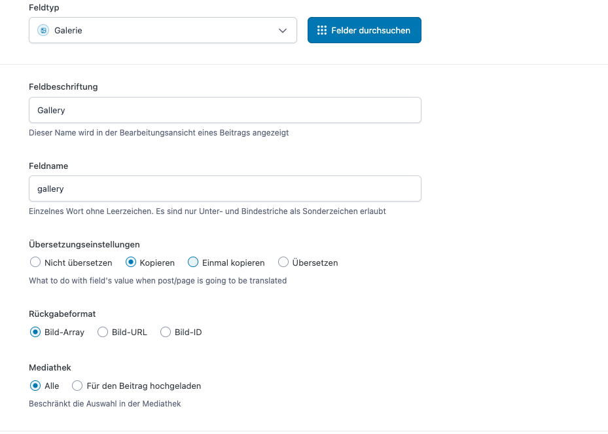This screenshot has height=434, width=608.
Task: Choose Bild-URL as return format
Action: [103, 332]
